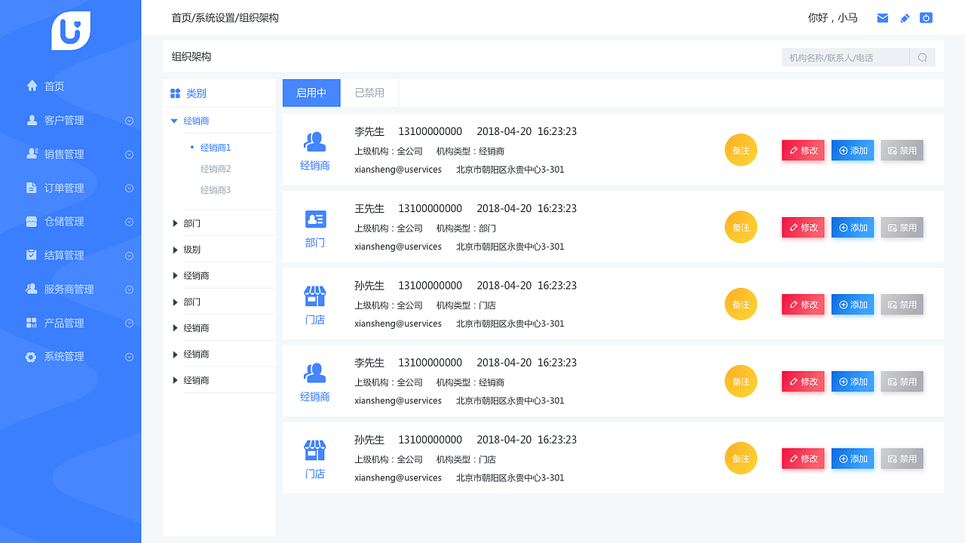965x543 pixels.
Task: Click the 结算管理 clipboard icon
Action: 32,255
